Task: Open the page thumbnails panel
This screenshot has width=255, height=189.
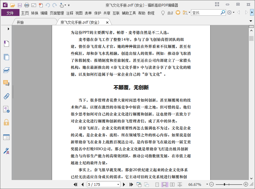Action: point(6,57)
